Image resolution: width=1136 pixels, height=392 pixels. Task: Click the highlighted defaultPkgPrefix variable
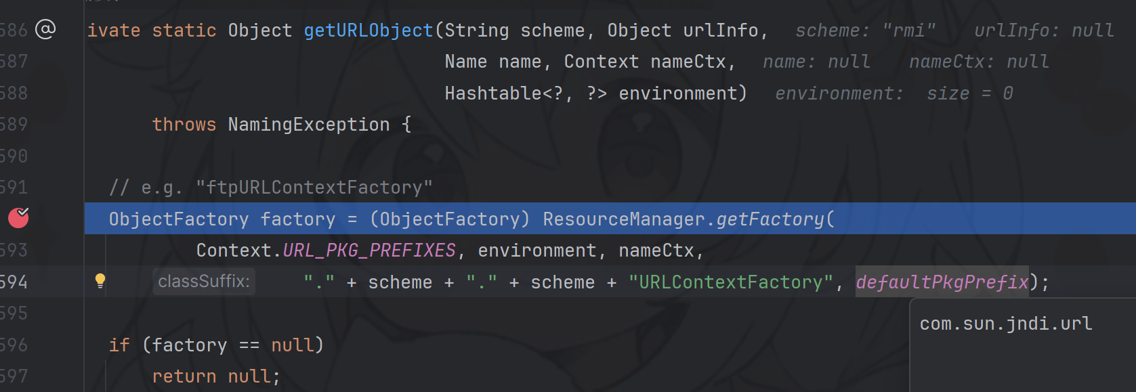click(x=942, y=282)
